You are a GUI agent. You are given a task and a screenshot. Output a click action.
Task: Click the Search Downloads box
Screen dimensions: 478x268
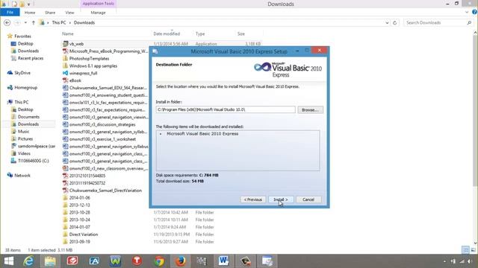(438, 23)
